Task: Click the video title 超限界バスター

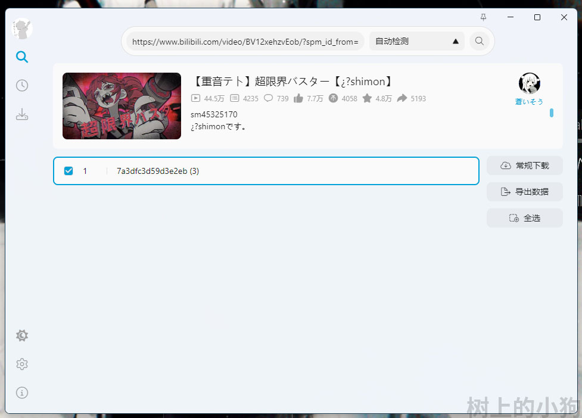Action: click(293, 82)
